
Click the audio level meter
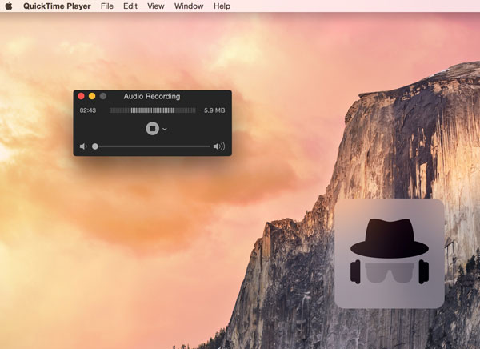click(x=153, y=110)
